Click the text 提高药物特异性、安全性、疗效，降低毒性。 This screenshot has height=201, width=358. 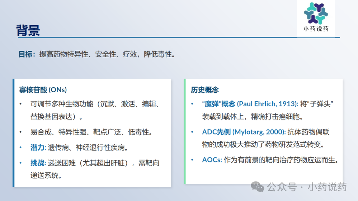coord(107,54)
